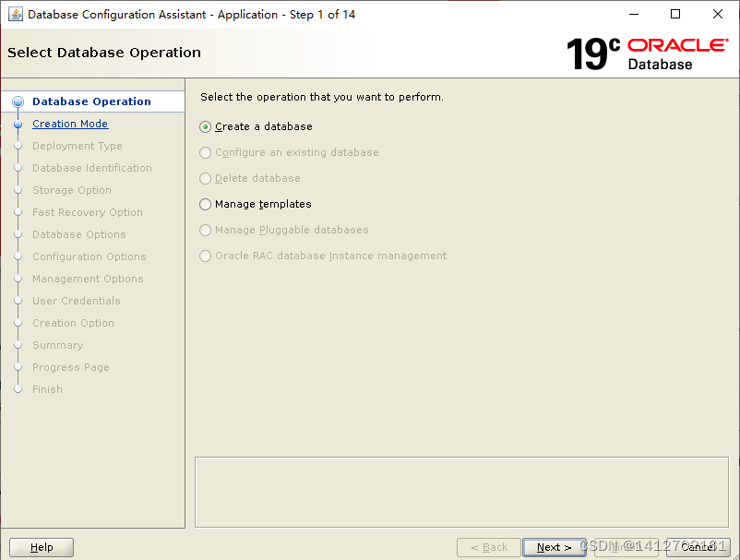
Task: Cancel the configuration wizard
Action: [698, 547]
